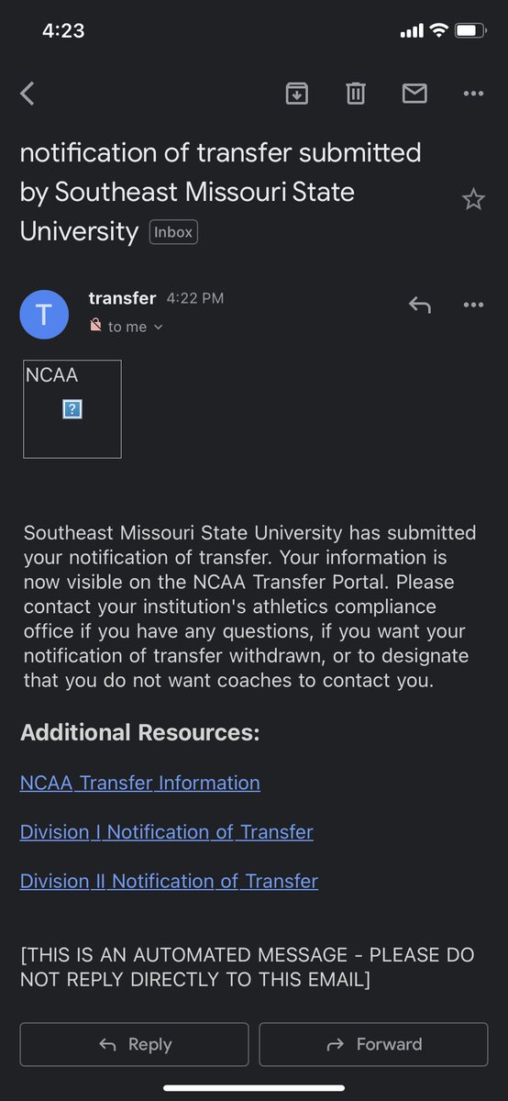The image size is (508, 1101).
Task: Open the top toolbar three-dot menu
Action: (473, 93)
